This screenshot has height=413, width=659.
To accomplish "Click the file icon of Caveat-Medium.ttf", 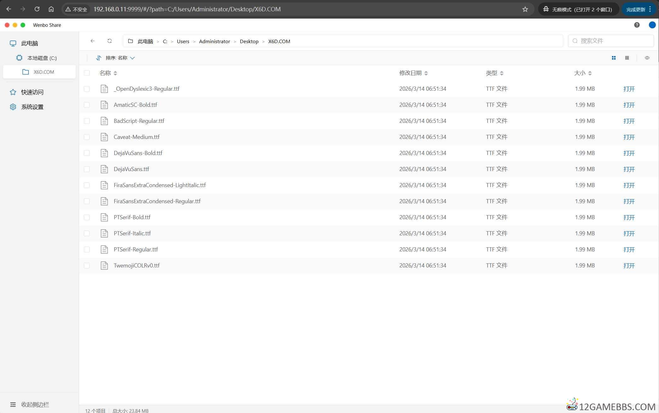I will 104,137.
